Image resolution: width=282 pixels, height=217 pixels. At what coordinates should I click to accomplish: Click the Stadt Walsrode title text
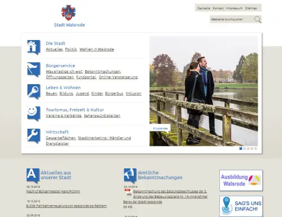tap(69, 25)
